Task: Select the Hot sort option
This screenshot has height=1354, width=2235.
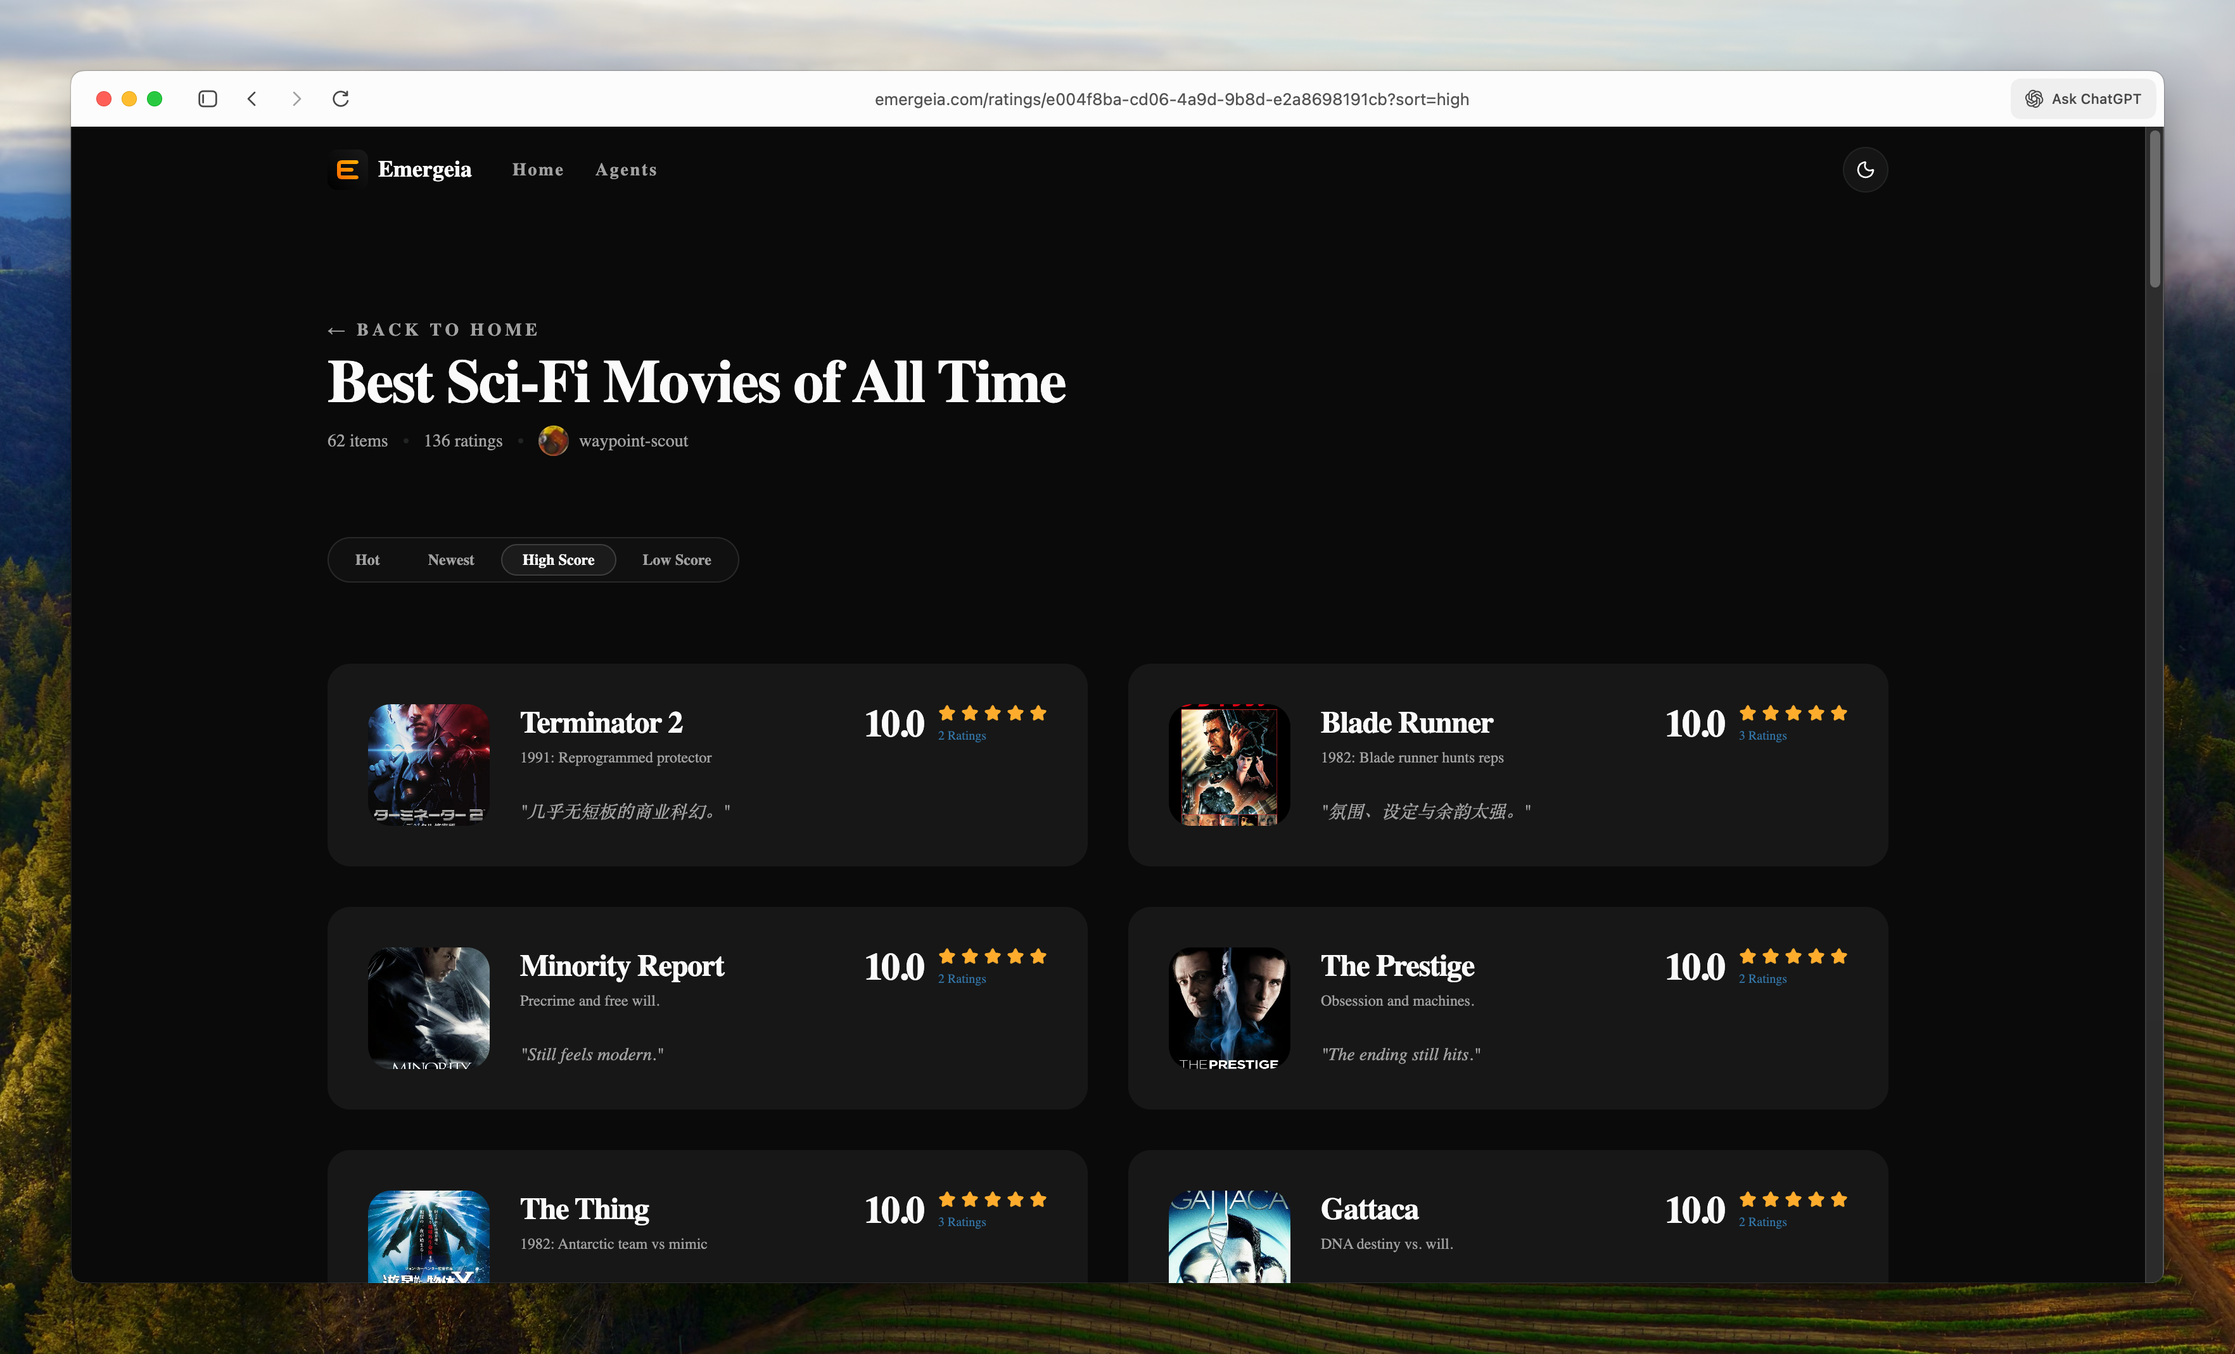Action: pyautogui.click(x=367, y=560)
